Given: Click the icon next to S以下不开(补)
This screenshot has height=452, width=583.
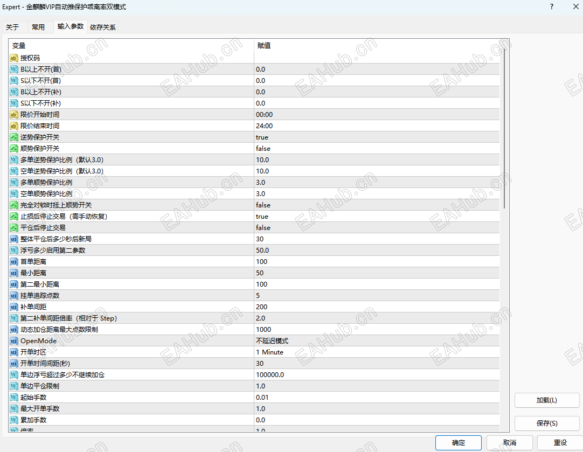Looking at the screenshot, I should click(14, 103).
